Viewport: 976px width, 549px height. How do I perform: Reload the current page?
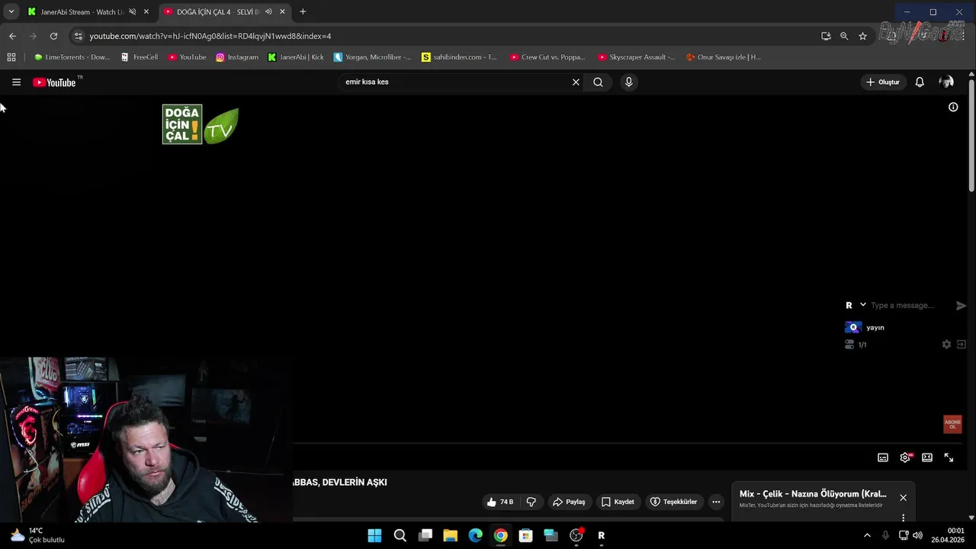pyautogui.click(x=53, y=36)
